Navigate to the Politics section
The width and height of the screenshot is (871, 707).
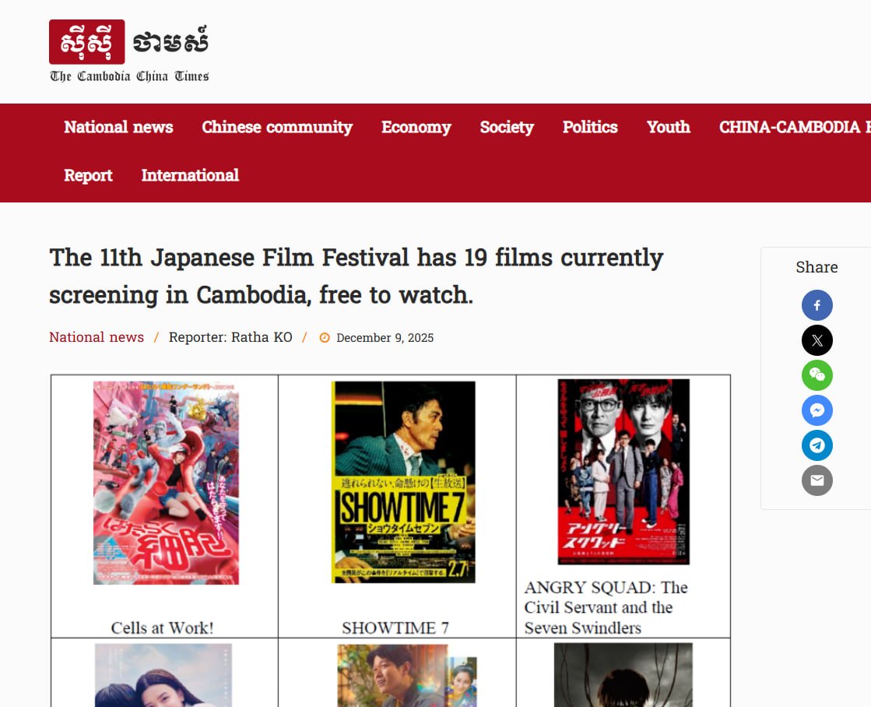pos(590,127)
